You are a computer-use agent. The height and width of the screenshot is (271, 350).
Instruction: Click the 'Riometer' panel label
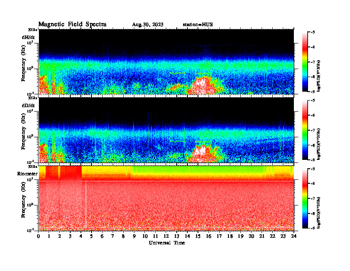[x=27, y=174]
